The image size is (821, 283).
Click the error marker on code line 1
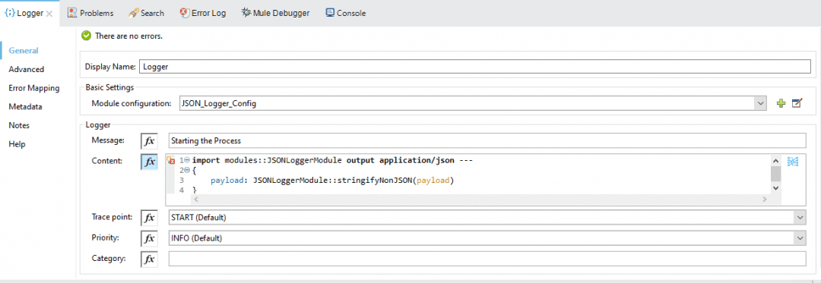point(170,161)
